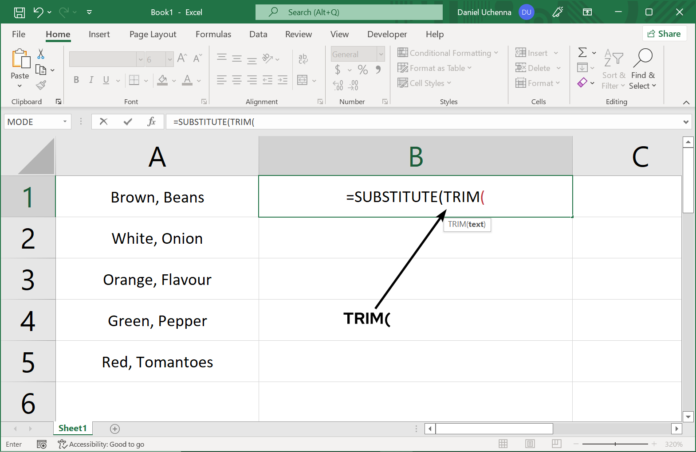The width and height of the screenshot is (696, 452).
Task: Click the zoom slider in status bar
Action: 615,444
